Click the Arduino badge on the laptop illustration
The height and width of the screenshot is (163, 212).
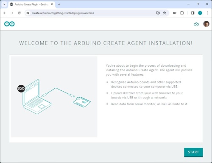tap(21, 89)
